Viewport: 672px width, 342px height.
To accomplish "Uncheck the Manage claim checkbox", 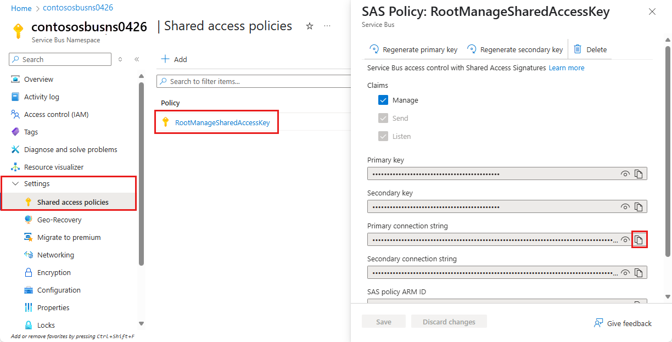I will click(383, 100).
